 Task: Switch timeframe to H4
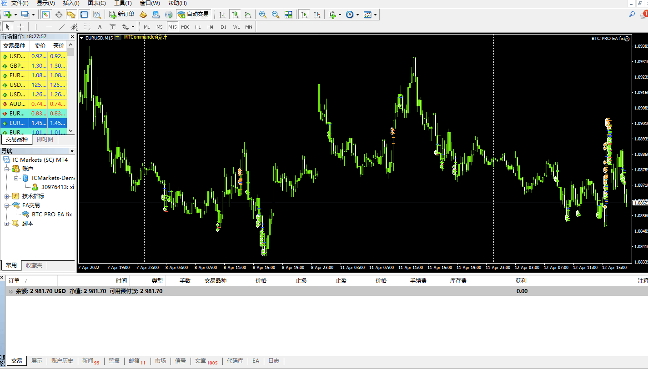pos(210,27)
